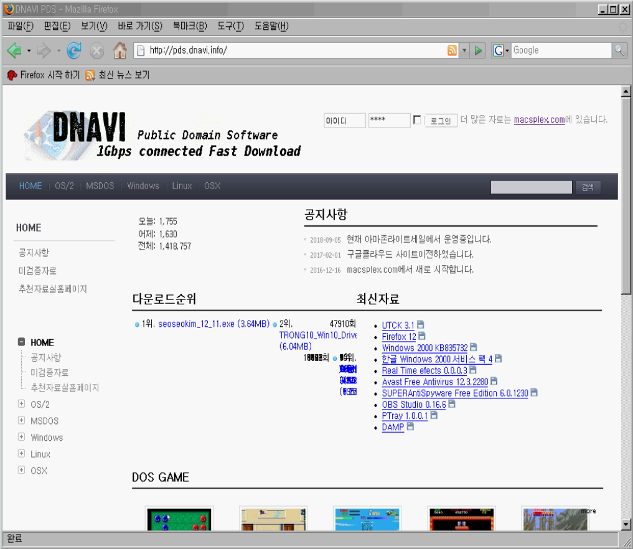This screenshot has height=549, width=633.
Task: Click the floppy disk icon next to DAMP
Action: (410, 427)
